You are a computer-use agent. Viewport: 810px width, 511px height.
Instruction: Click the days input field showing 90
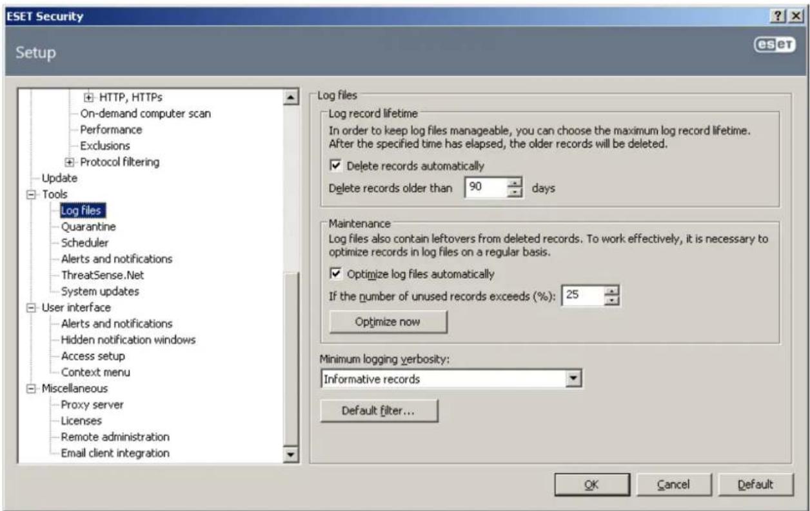coord(486,188)
